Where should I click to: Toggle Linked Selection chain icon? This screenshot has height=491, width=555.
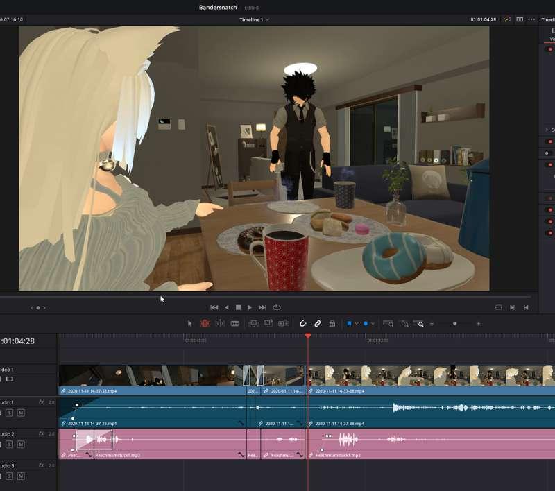[x=318, y=323]
